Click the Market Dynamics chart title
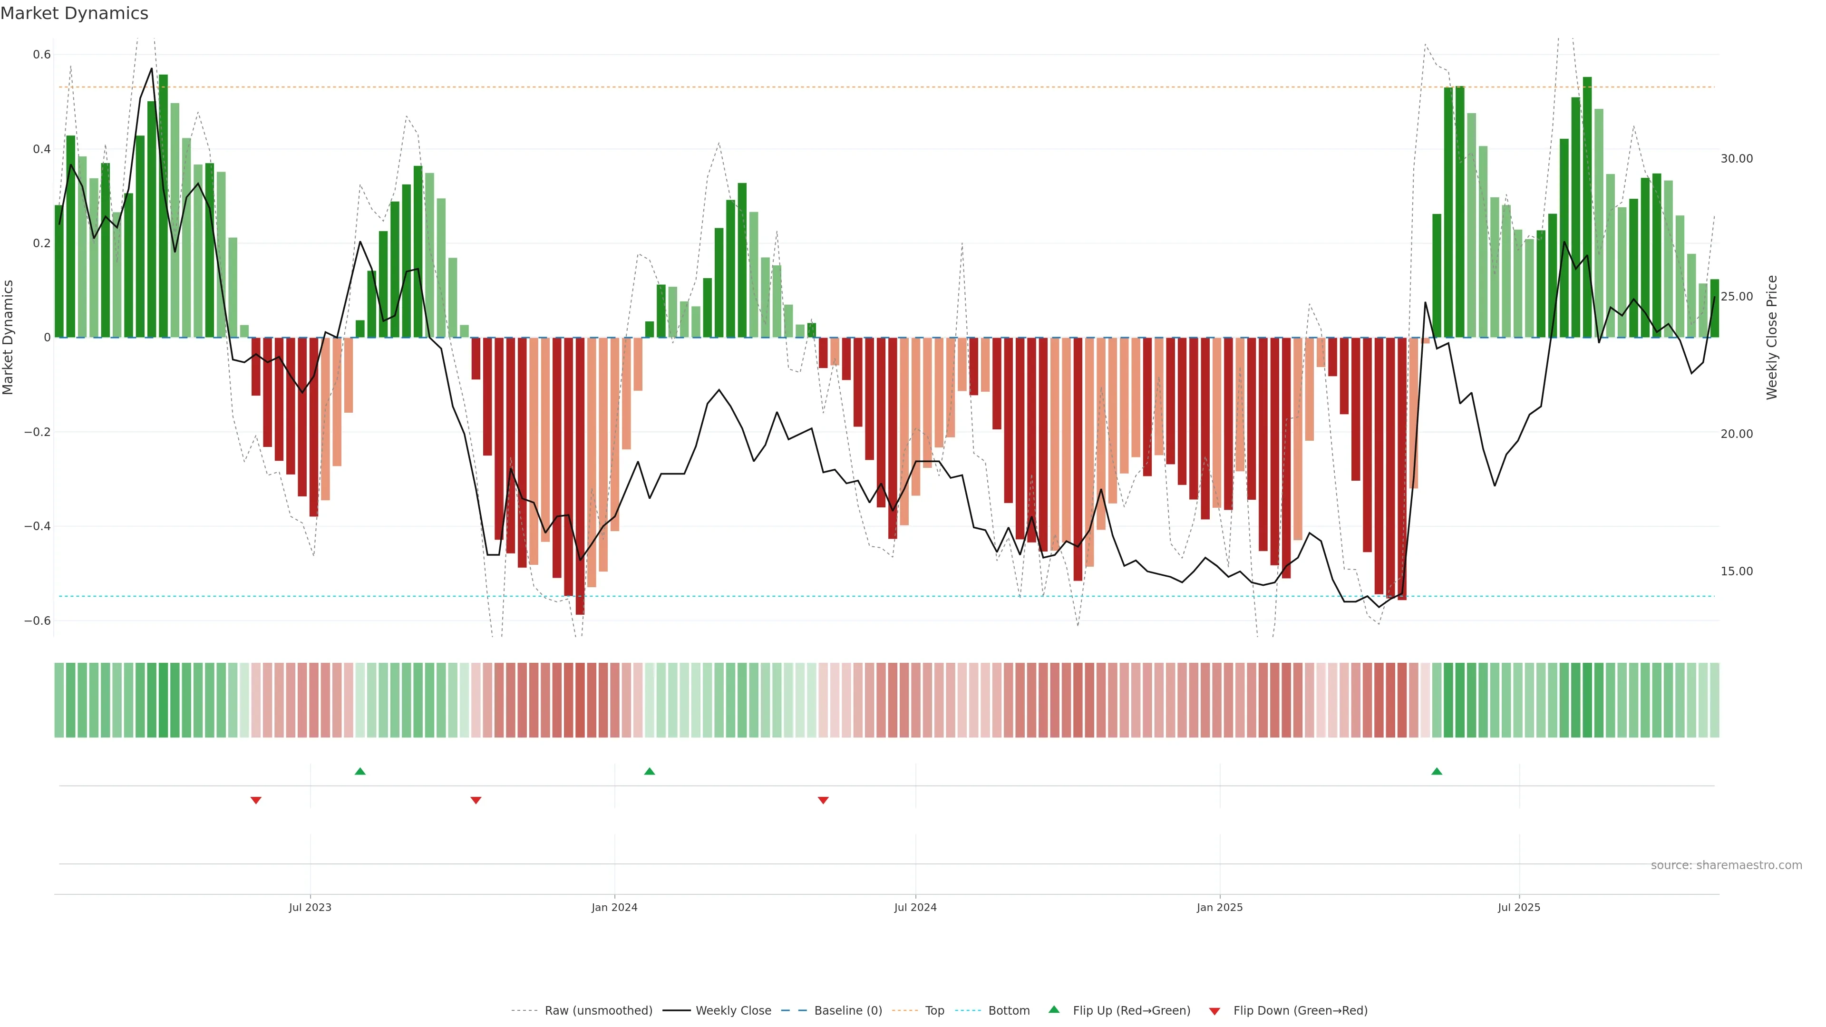Image resolution: width=1826 pixels, height=1027 pixels. [x=75, y=13]
